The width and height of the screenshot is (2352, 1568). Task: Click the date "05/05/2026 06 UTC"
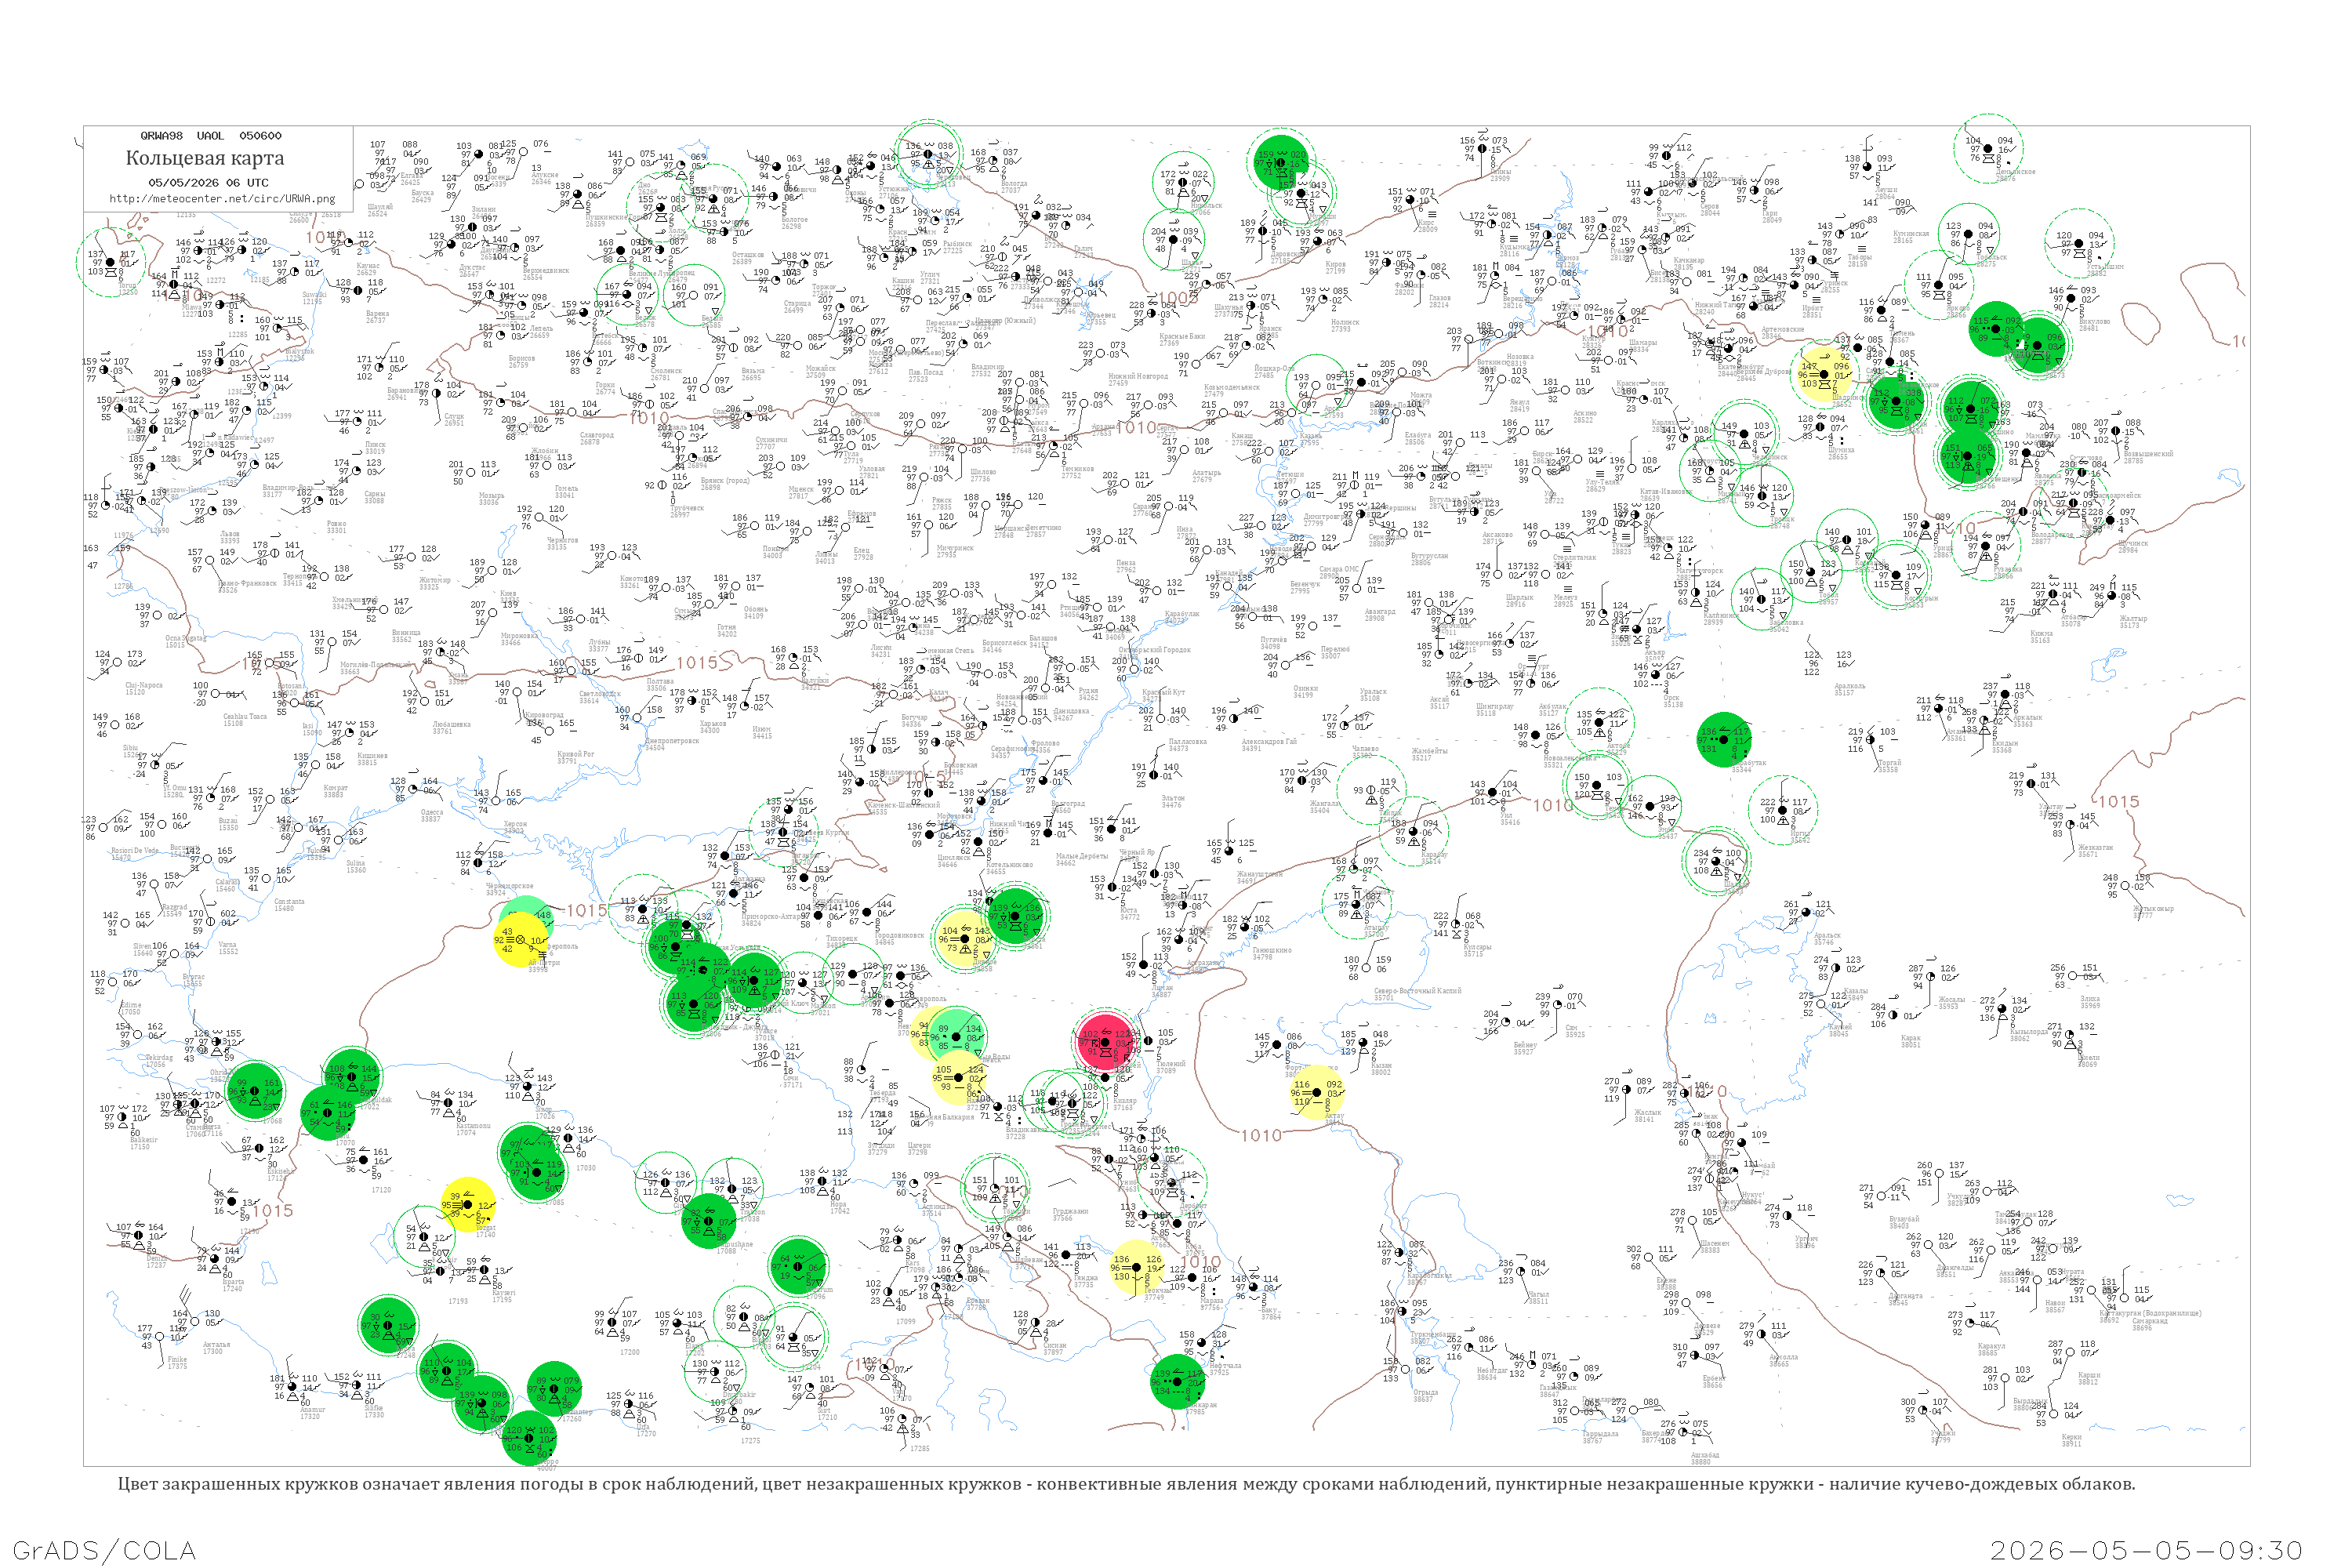(208, 183)
